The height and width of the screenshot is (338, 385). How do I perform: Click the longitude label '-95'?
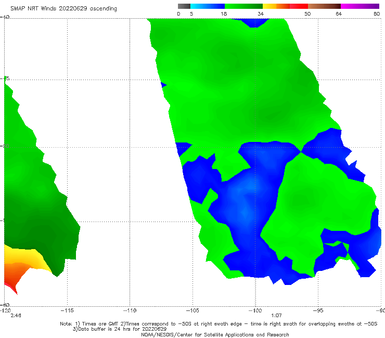[318, 310]
